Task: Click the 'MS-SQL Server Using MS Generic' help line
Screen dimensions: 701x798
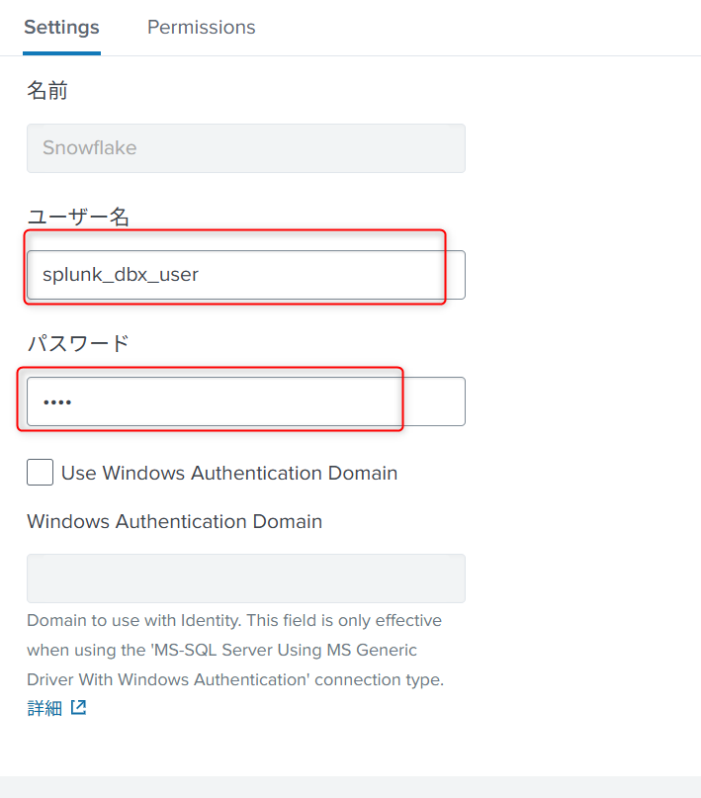Action: point(222,651)
